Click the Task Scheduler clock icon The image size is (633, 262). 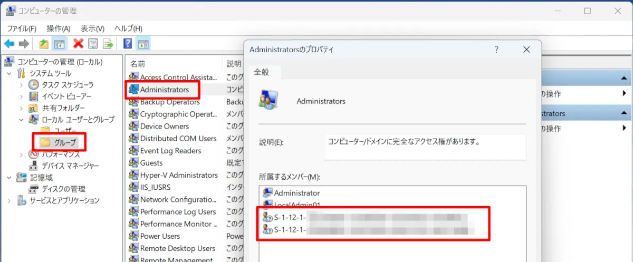tap(33, 85)
